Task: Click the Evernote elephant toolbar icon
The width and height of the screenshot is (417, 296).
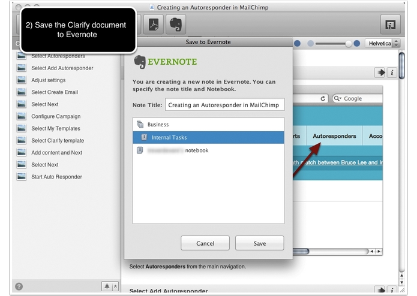Action: [176, 25]
